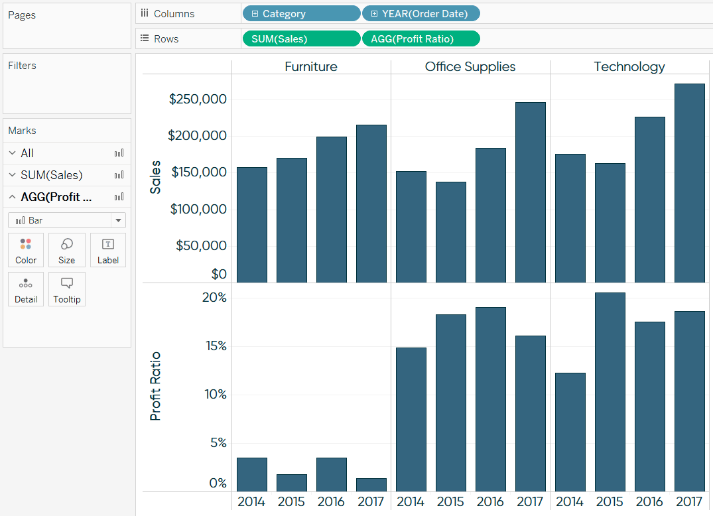Click the bar chart icon beside SUM(Sales)

[119, 174]
